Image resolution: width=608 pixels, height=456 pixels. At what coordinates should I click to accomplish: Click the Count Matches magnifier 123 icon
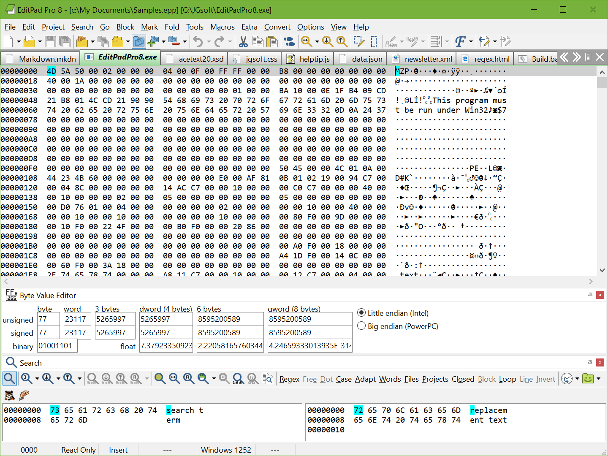point(238,378)
